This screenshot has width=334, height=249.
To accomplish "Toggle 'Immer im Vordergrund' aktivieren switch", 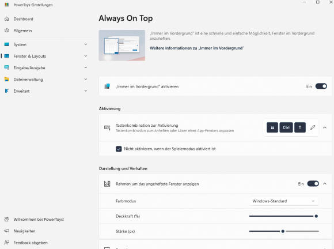I will (321, 86).
